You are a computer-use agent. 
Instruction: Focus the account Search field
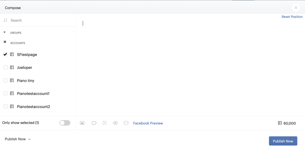38,20
